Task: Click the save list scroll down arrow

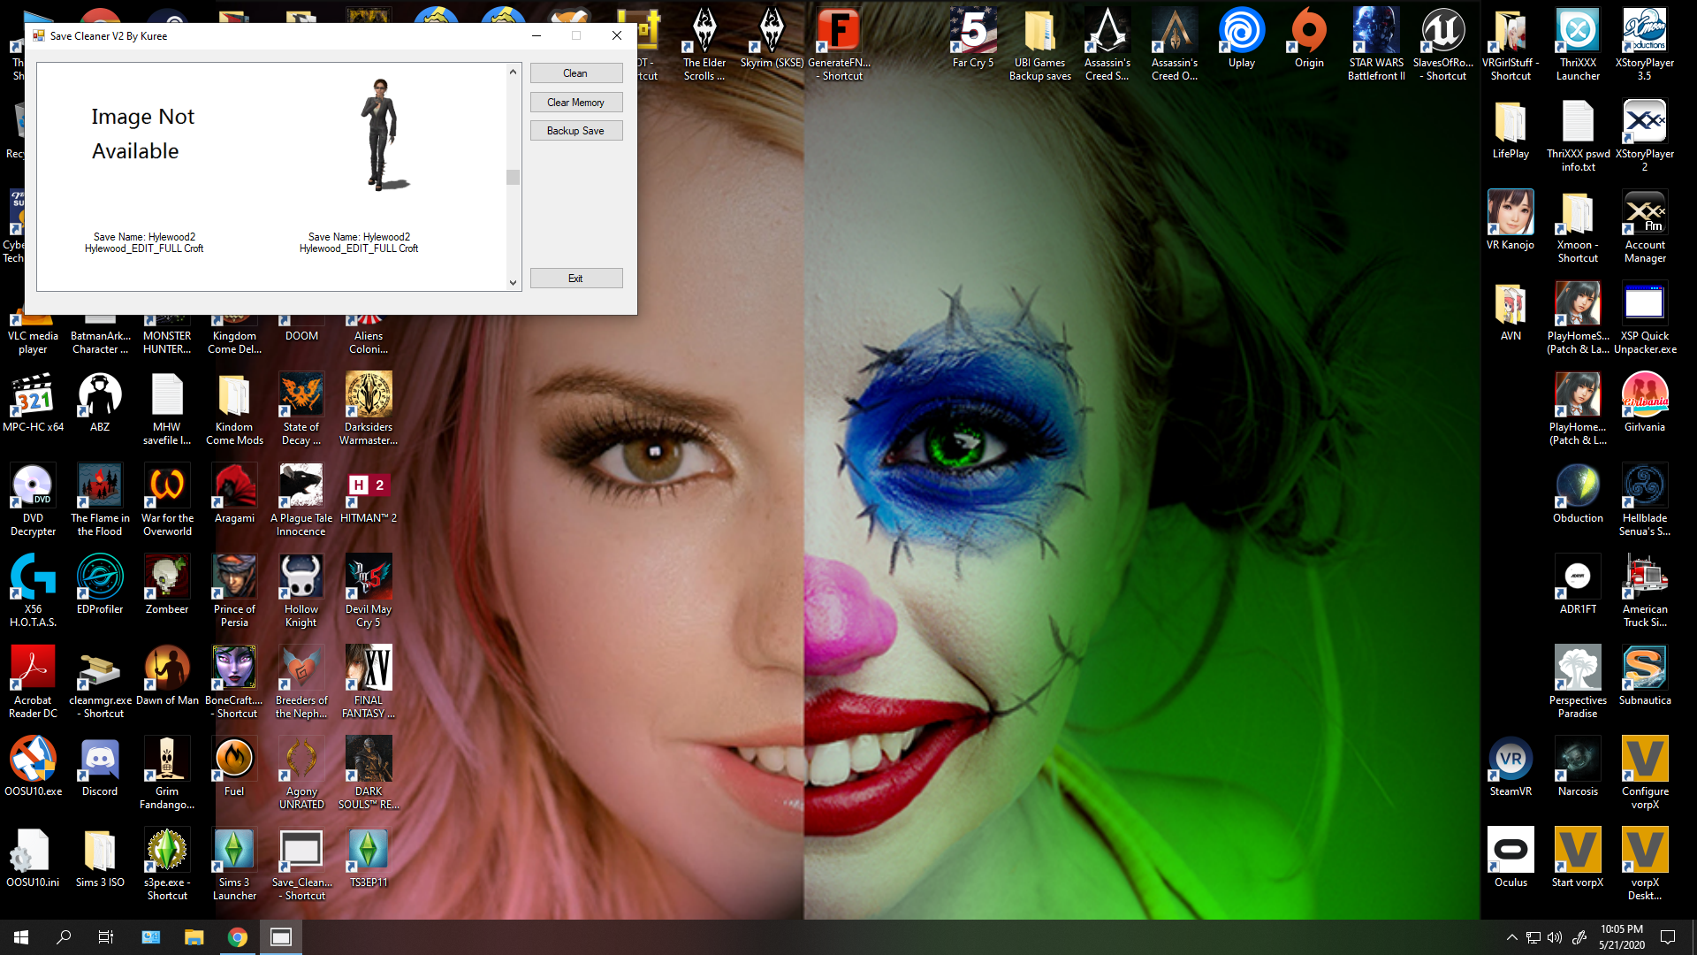Action: (513, 283)
